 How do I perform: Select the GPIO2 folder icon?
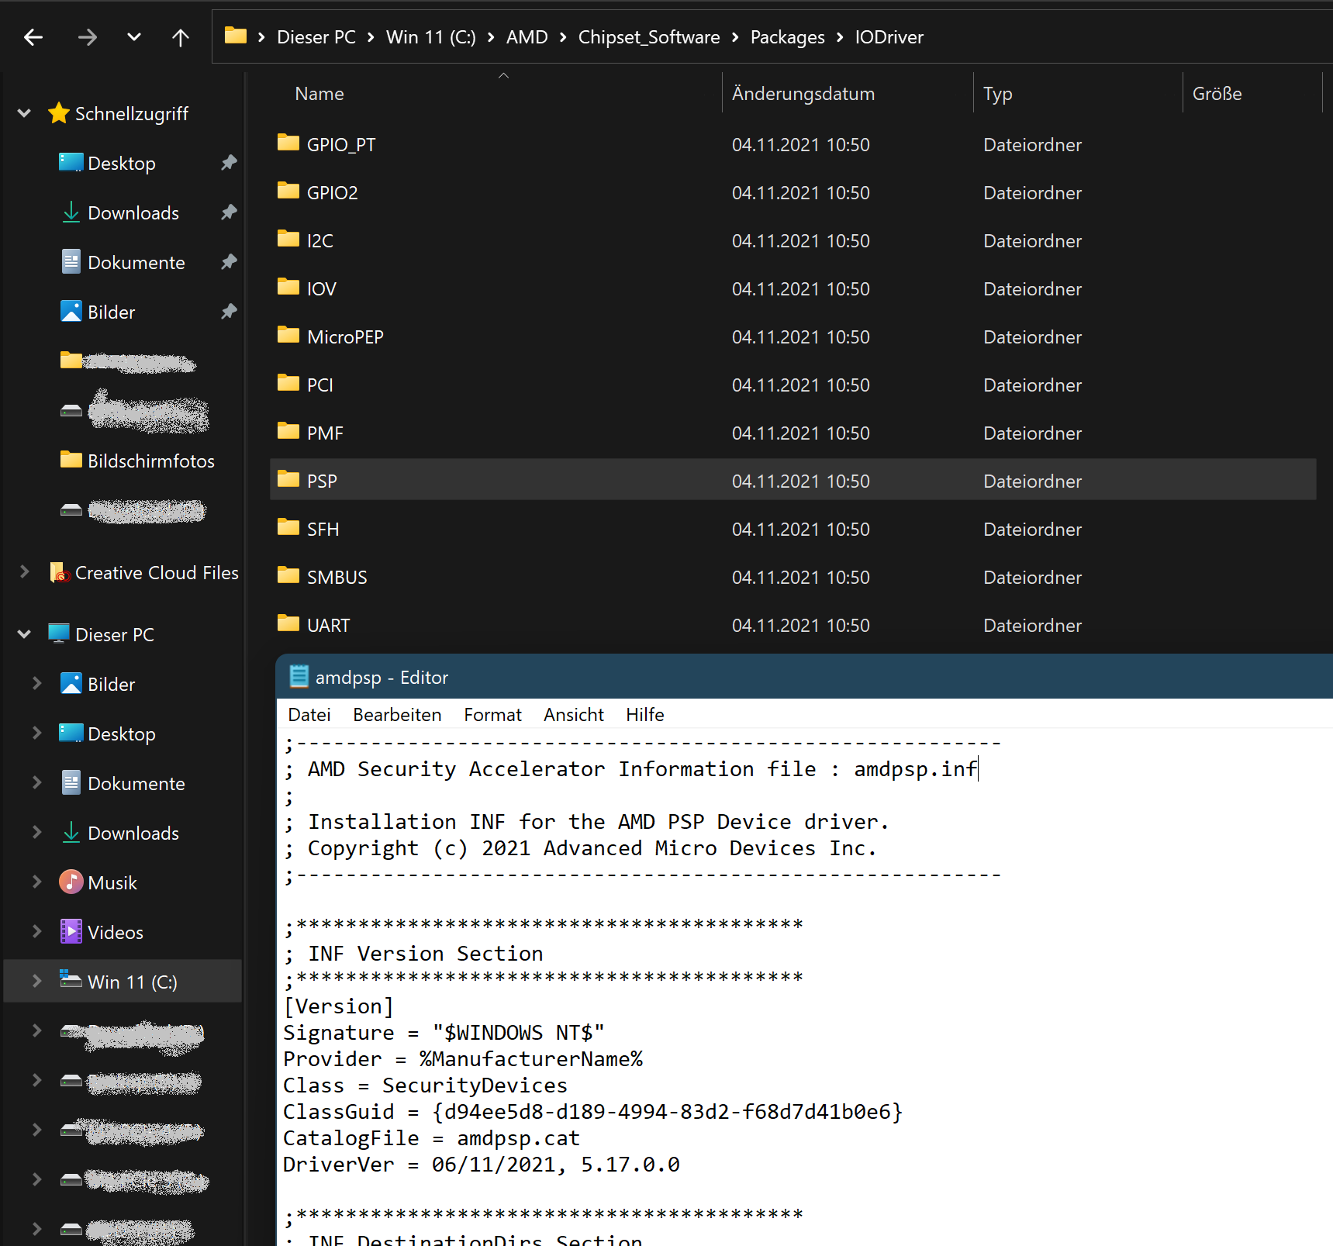coord(288,191)
